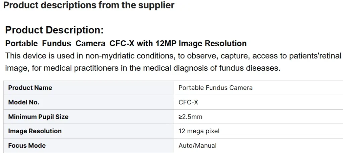The height and width of the screenshot is (153, 343).
Task: Click 'patients'retinal' in the description text
Action: [x=316, y=56]
